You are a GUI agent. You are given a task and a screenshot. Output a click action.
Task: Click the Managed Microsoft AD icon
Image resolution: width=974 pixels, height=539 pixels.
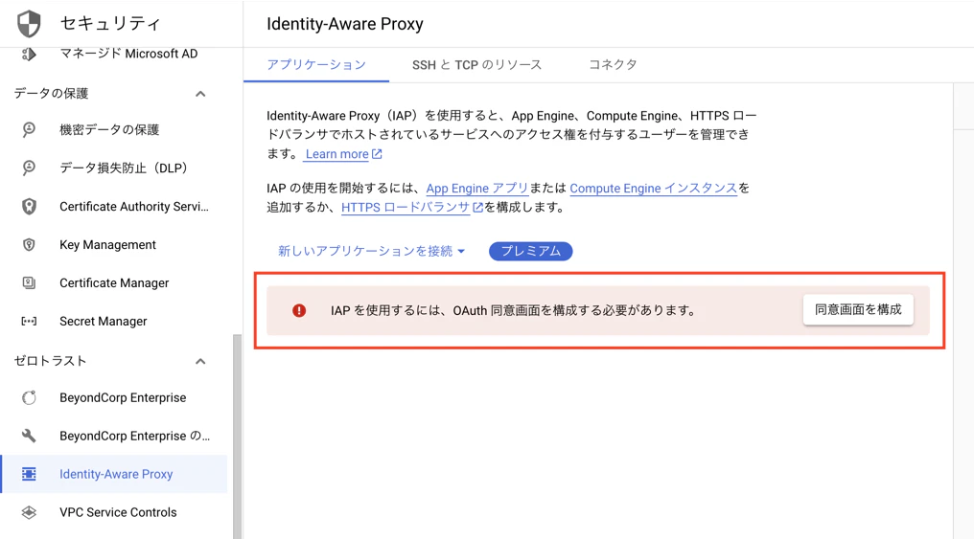(29, 54)
